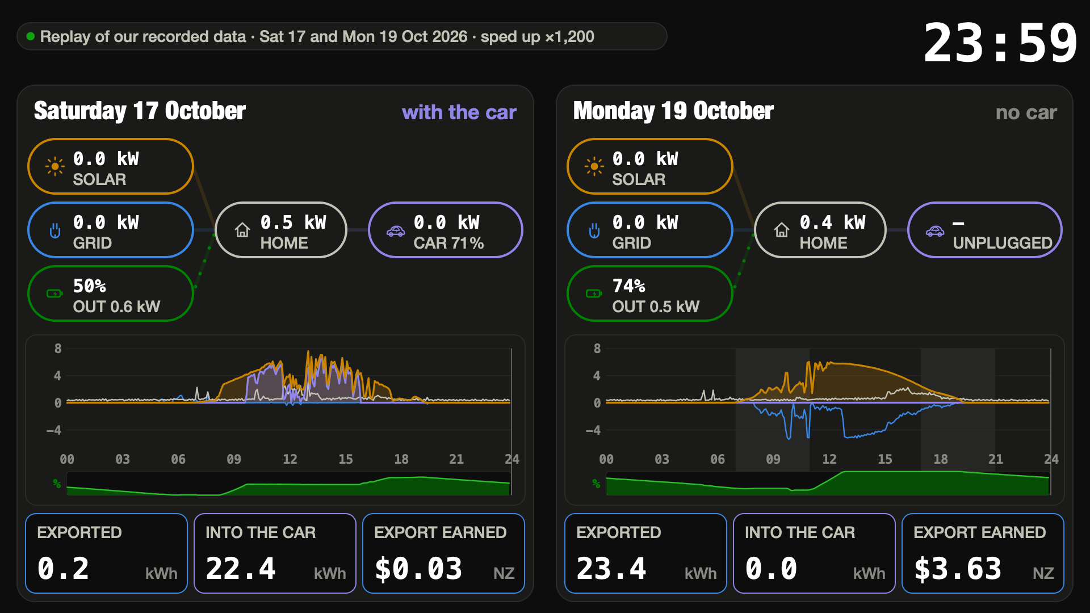The image size is (1090, 613).
Task: Click Monday 'OUT 0.5 kW' battery text
Action: click(x=656, y=307)
